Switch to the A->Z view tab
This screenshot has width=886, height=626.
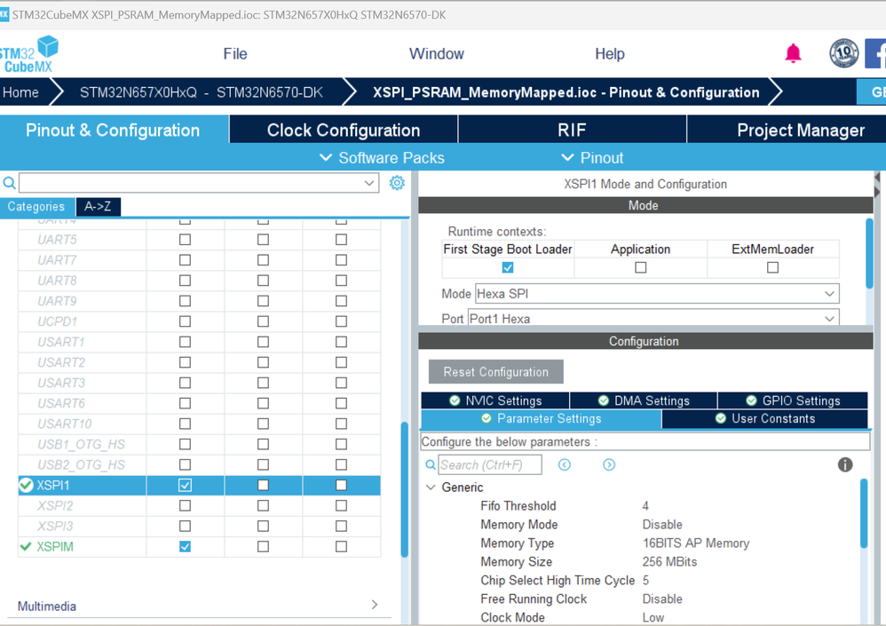click(98, 206)
